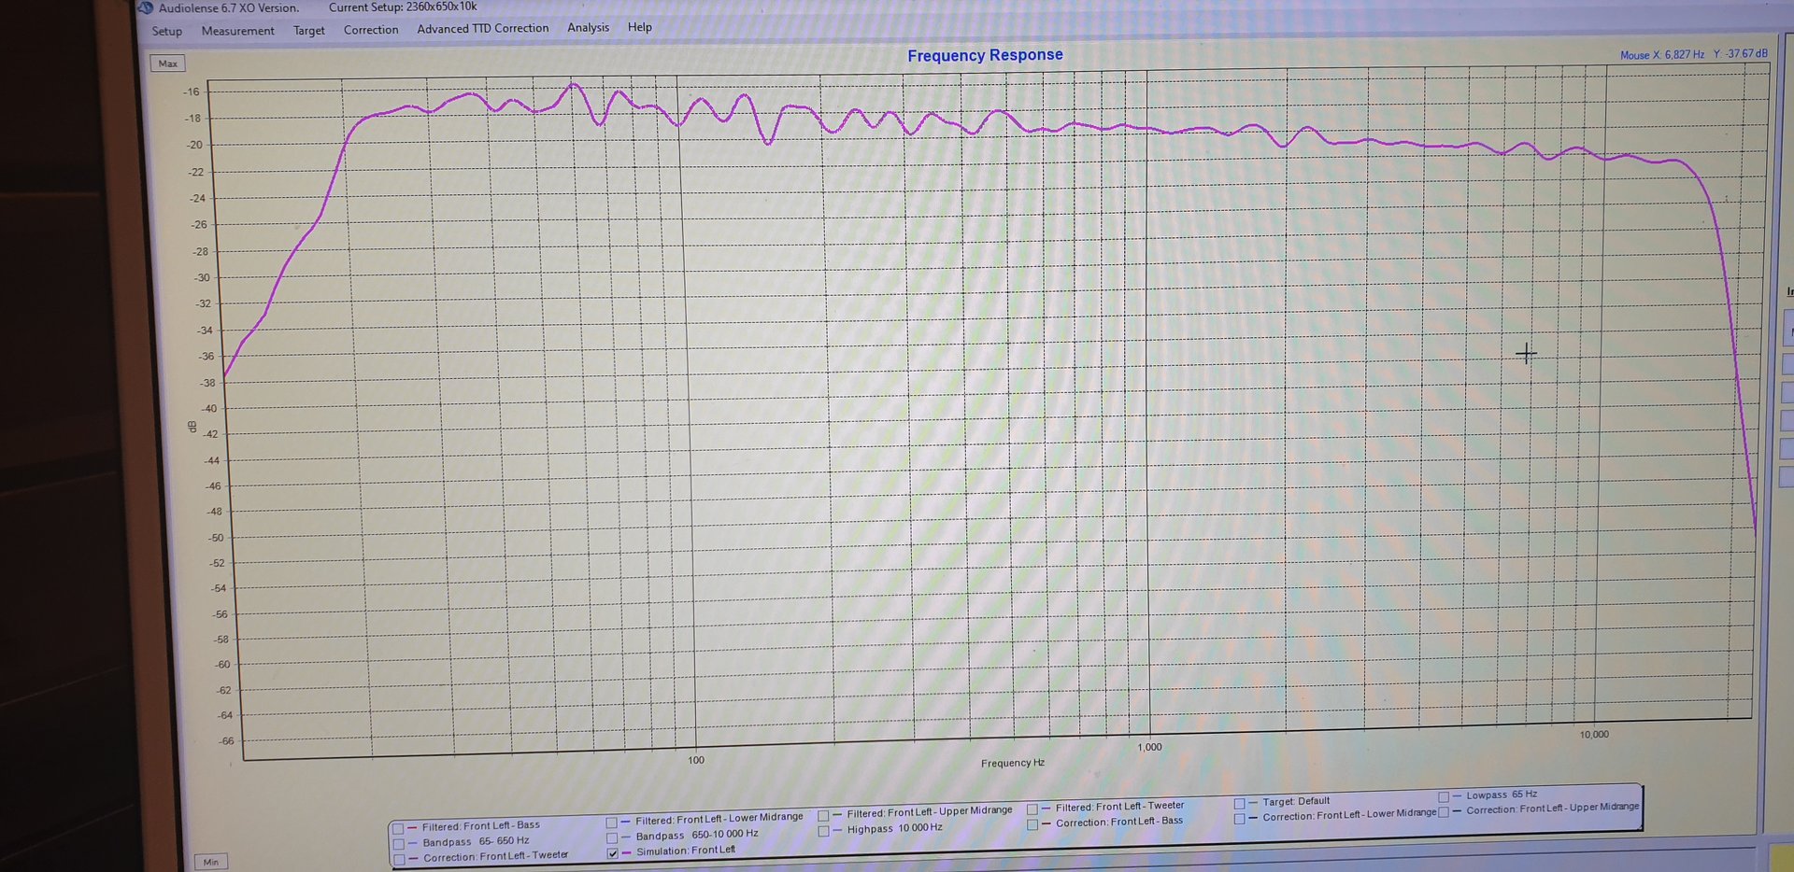Click the Frequency Hz axis label
The height and width of the screenshot is (872, 1794).
[x=1013, y=764]
